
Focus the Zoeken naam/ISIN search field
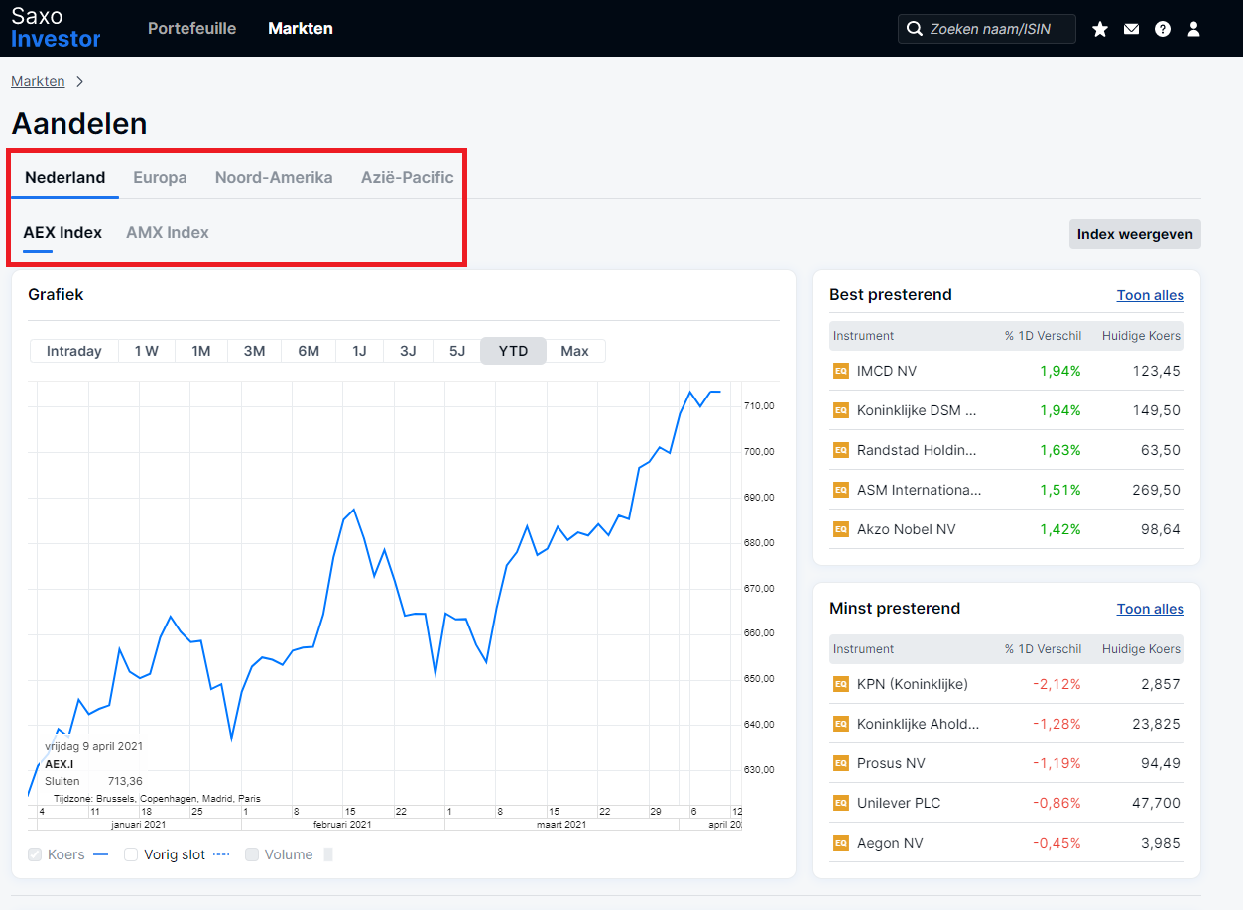987,29
